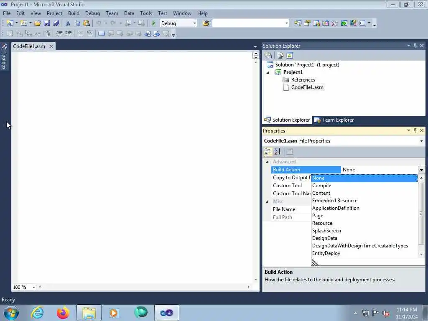
Task: Open Firefox from the Windows taskbar
Action: [x=63, y=313]
